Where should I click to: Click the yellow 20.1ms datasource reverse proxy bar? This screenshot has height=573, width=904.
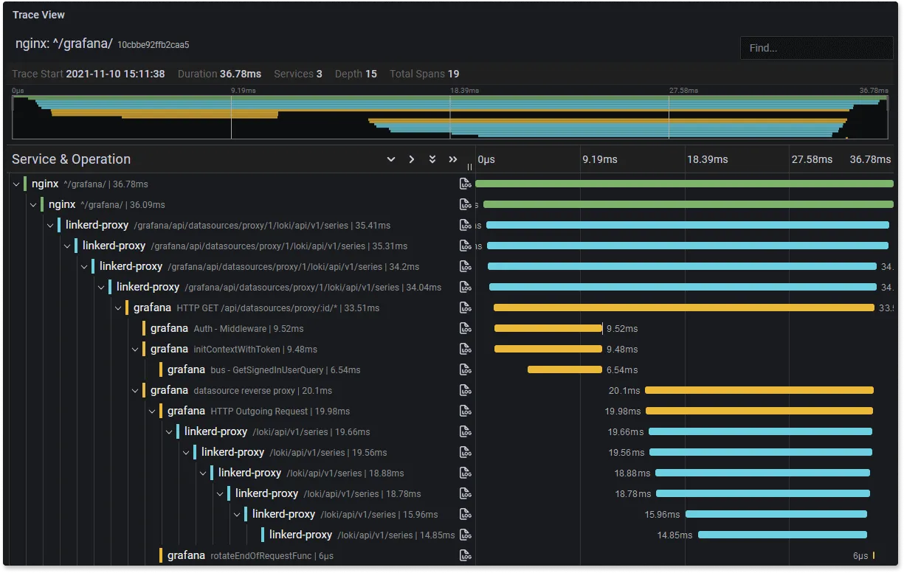(759, 390)
